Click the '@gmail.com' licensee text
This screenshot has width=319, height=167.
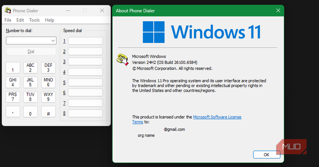coord(174,130)
